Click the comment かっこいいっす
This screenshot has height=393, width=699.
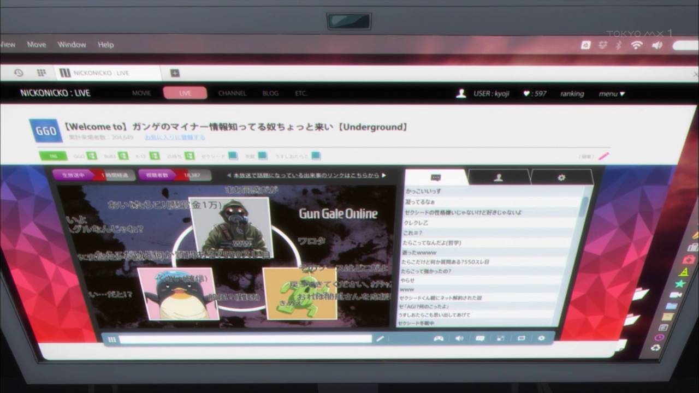(x=423, y=192)
